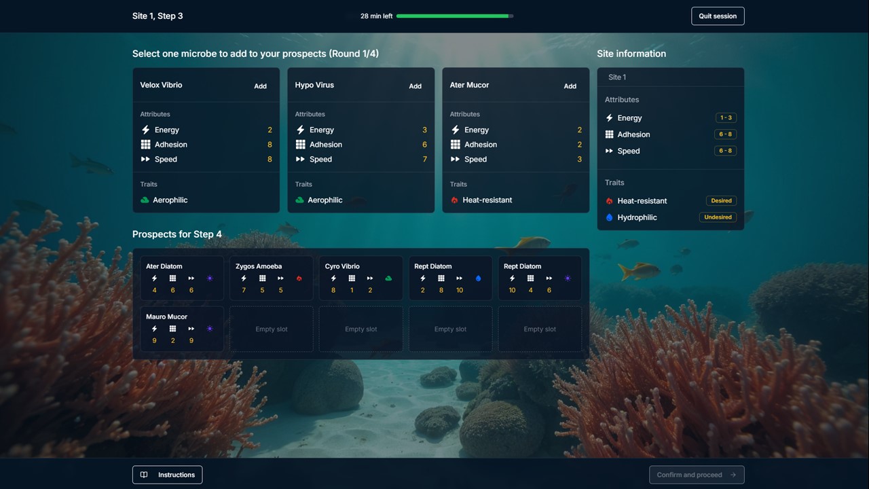Select the Ater Diatom prospect card
The image size is (869, 489).
(182, 278)
